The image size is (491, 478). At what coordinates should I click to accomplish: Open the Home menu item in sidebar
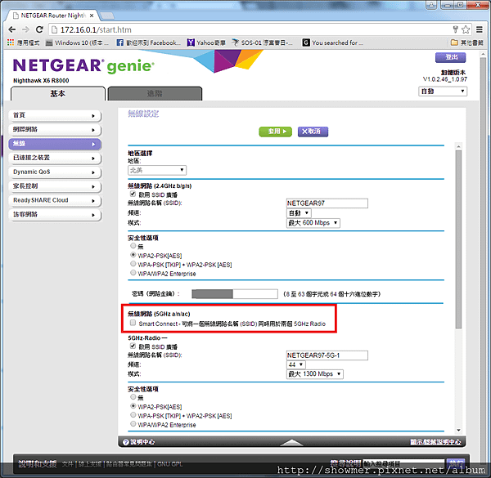click(x=55, y=116)
